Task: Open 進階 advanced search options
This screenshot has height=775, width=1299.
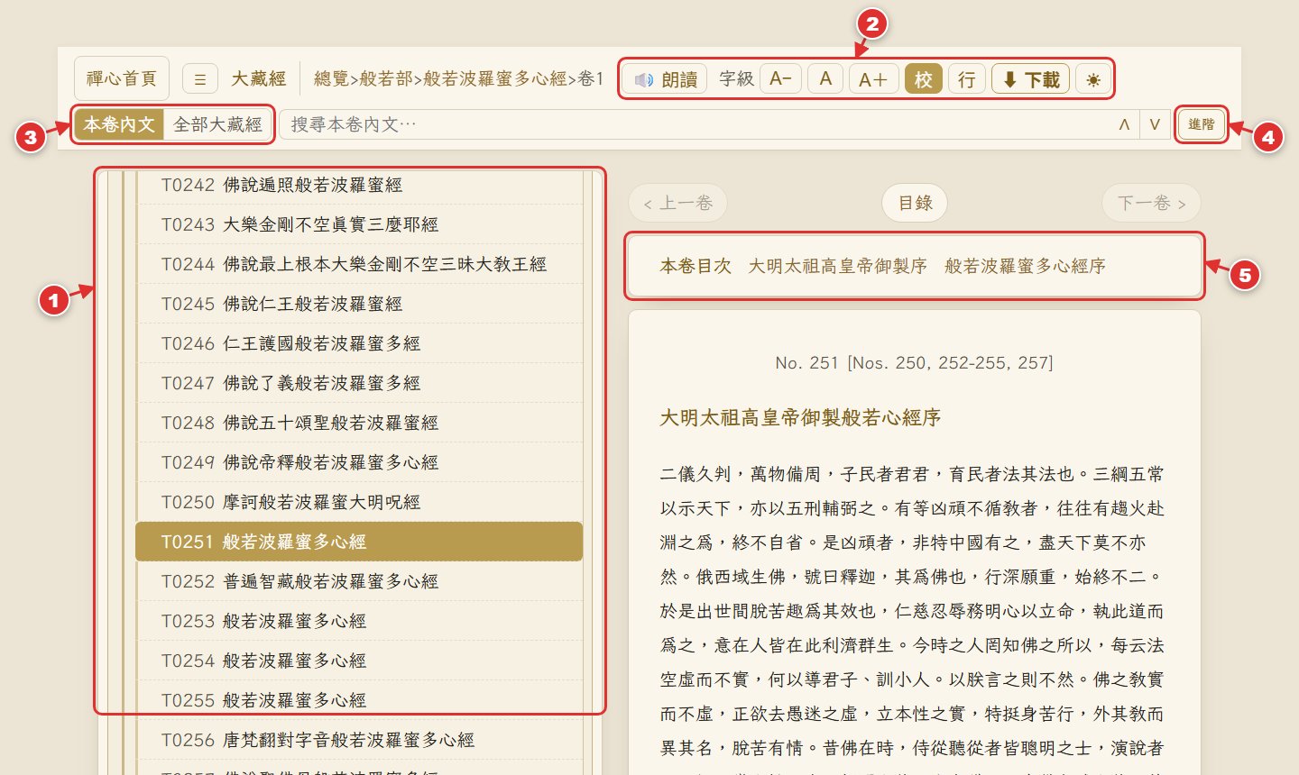Action: tap(1202, 124)
